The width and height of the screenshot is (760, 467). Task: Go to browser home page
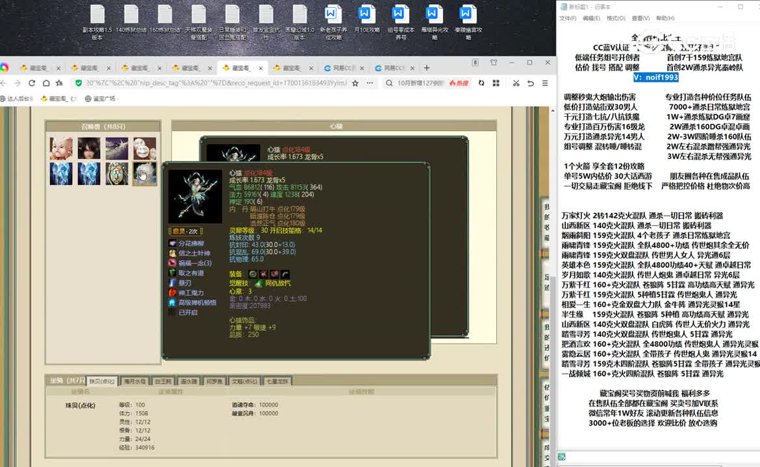[46, 83]
